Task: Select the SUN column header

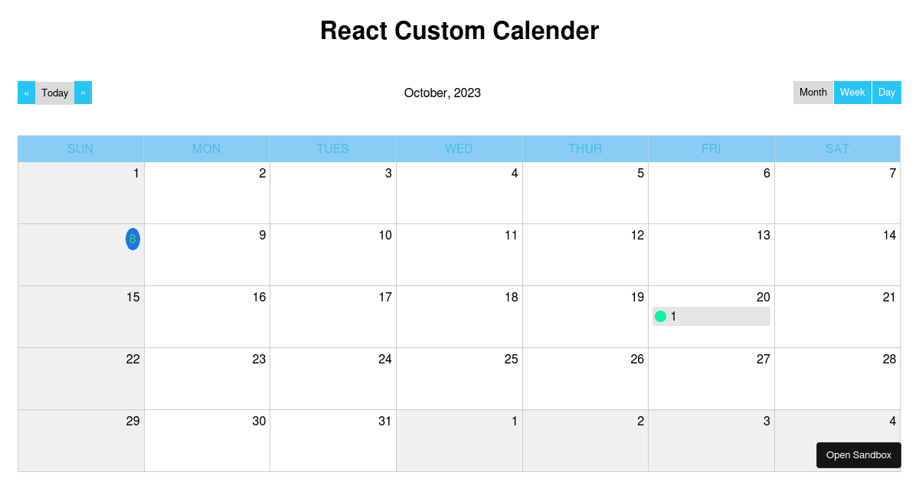Action: pyautogui.click(x=80, y=148)
